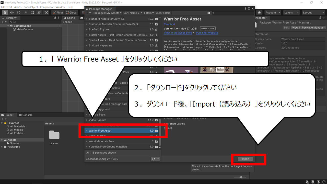Open Inspector panel options menu
327x184 pixels.
pos(324,18)
